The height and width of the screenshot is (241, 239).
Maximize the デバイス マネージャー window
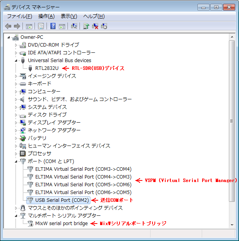216,7
